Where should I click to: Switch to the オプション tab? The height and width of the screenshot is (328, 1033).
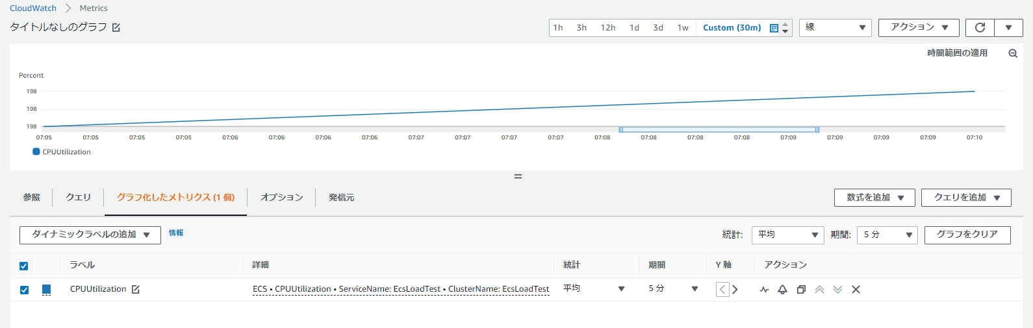point(281,198)
